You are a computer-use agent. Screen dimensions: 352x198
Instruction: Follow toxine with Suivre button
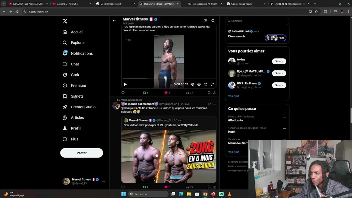(279, 61)
